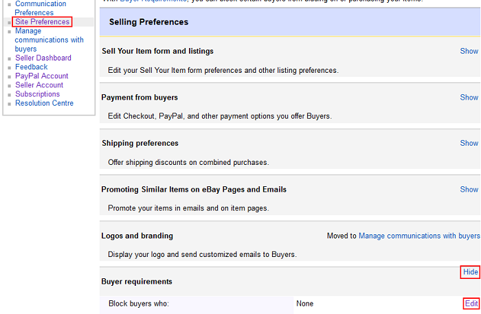Click 'Edit Checkout, PayPal' description text

220,116
